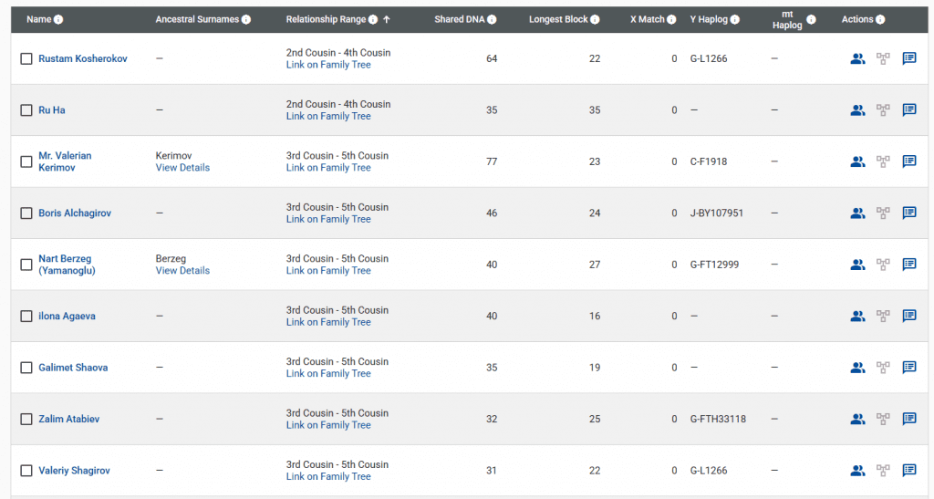
Task: Click family tree icon for ilona Agaeva
Action: click(883, 317)
